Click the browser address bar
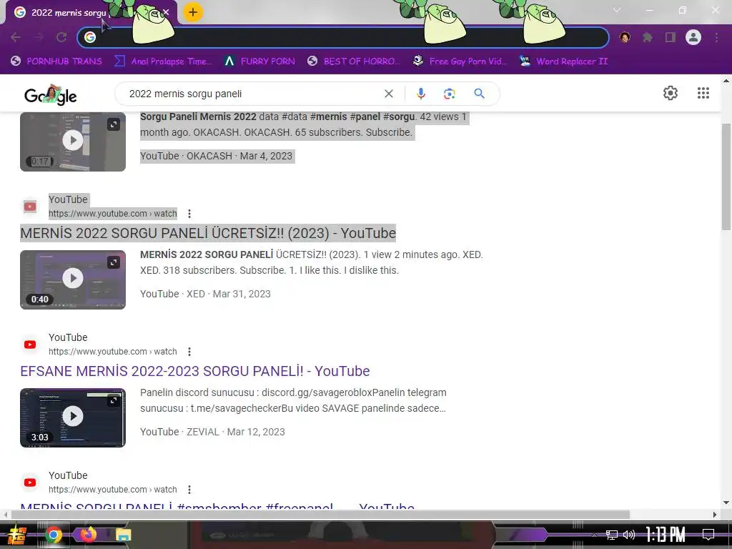The width and height of the screenshot is (732, 549). [343, 37]
